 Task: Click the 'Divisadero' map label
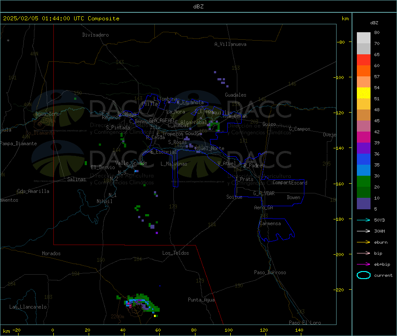click(95, 35)
